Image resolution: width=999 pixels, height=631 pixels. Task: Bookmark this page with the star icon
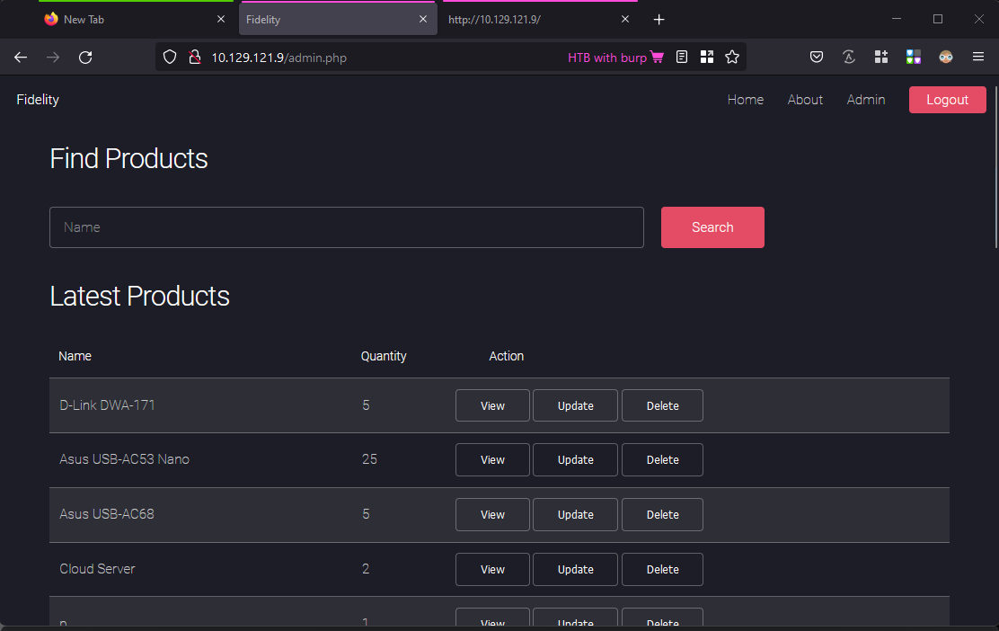click(732, 58)
